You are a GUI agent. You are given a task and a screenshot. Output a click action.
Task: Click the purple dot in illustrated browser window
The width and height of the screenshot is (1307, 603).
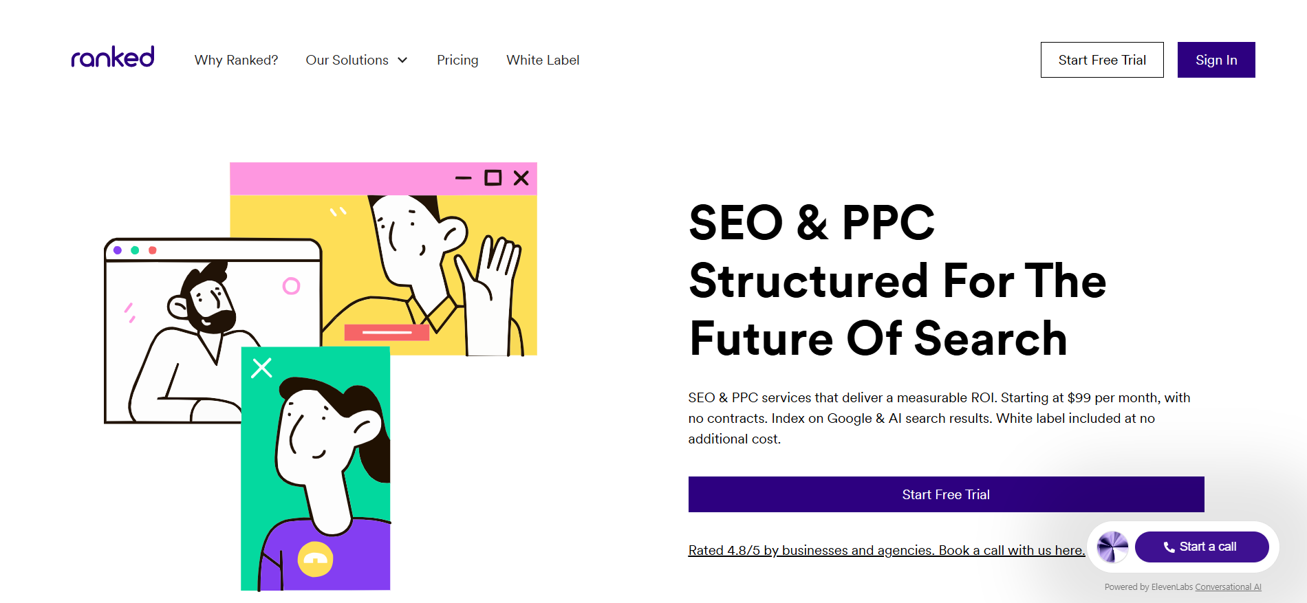pyautogui.click(x=118, y=250)
